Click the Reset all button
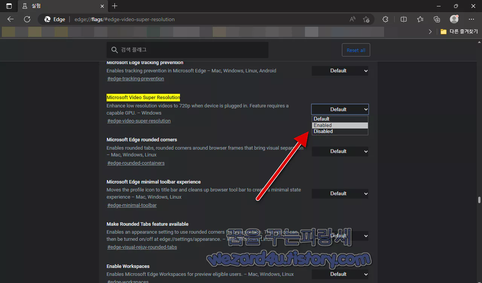This screenshot has height=283, width=482. [355, 49]
